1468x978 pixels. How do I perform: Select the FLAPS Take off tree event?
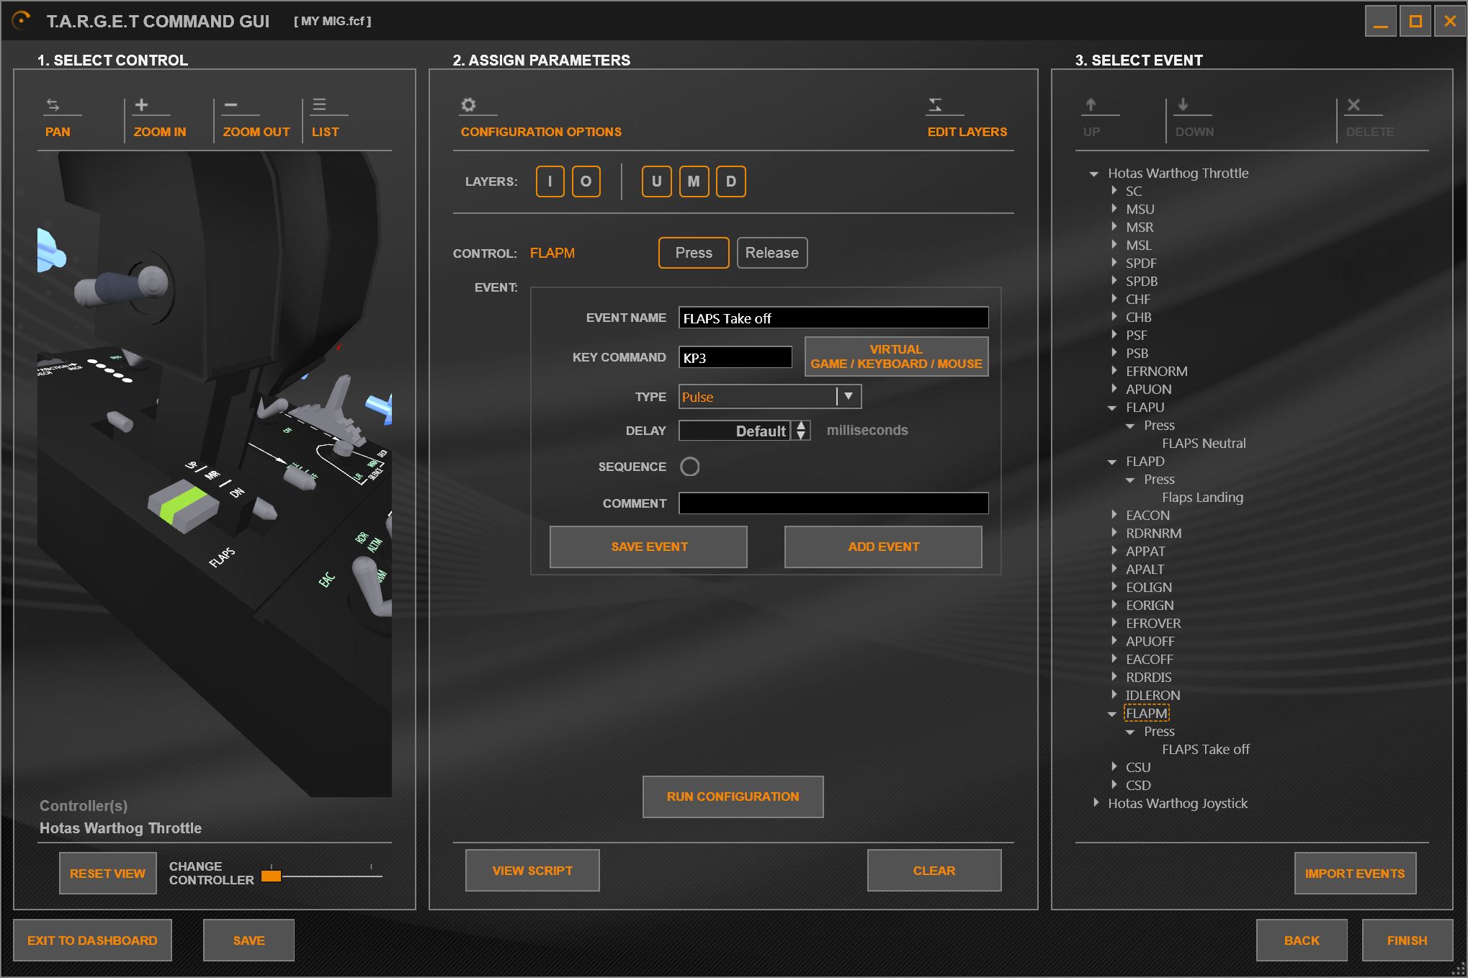pos(1205,750)
